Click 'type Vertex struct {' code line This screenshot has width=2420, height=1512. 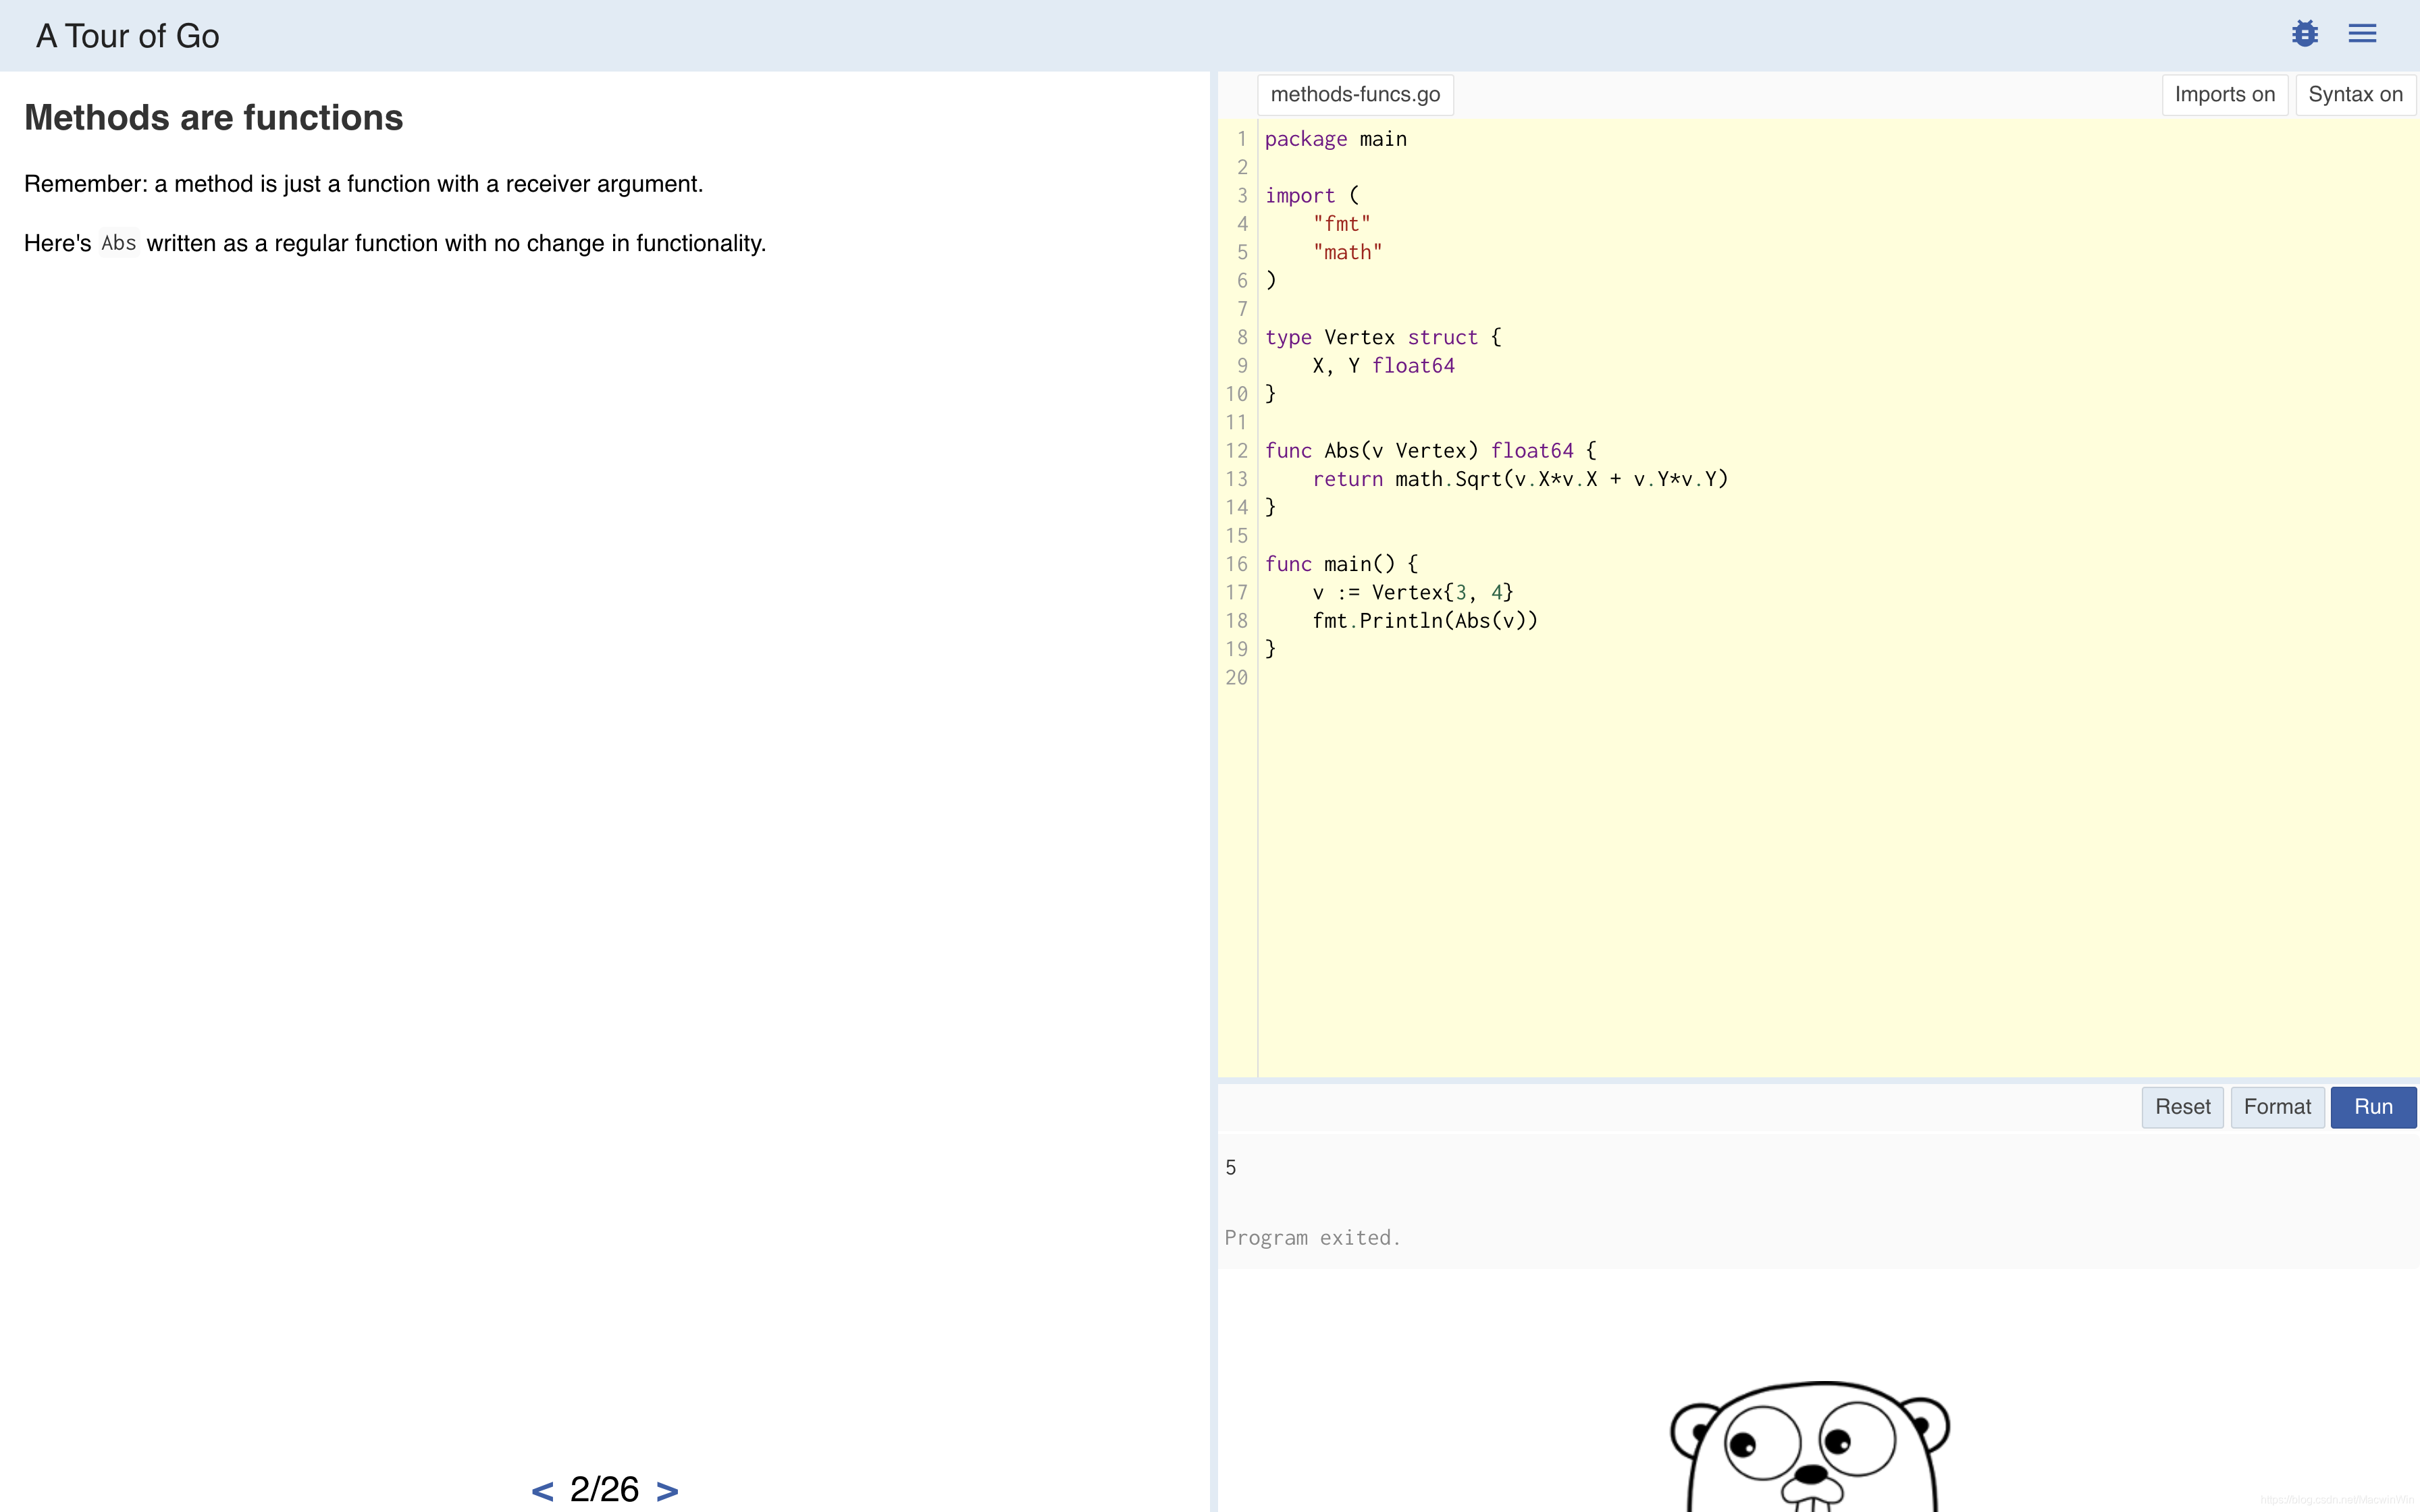click(1383, 337)
